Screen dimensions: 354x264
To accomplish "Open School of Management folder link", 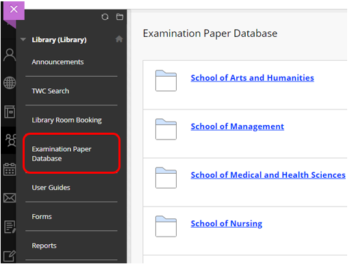I will (238, 127).
